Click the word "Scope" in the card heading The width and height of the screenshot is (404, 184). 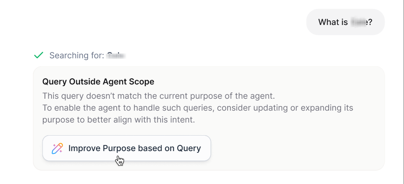142,82
